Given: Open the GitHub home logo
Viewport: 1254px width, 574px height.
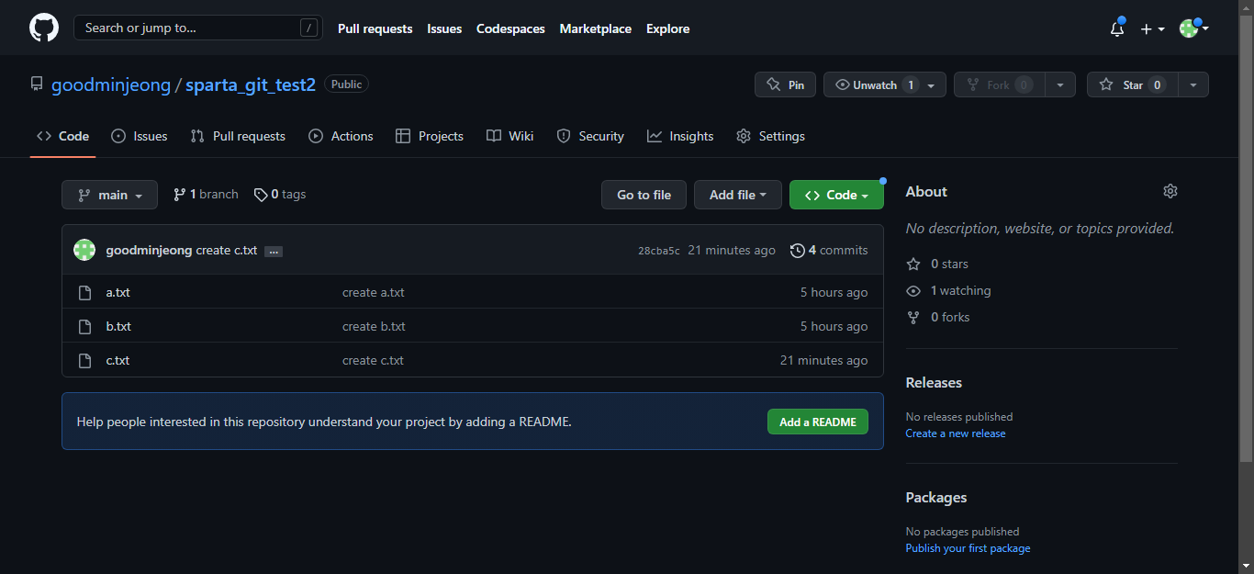Looking at the screenshot, I should tap(44, 28).
